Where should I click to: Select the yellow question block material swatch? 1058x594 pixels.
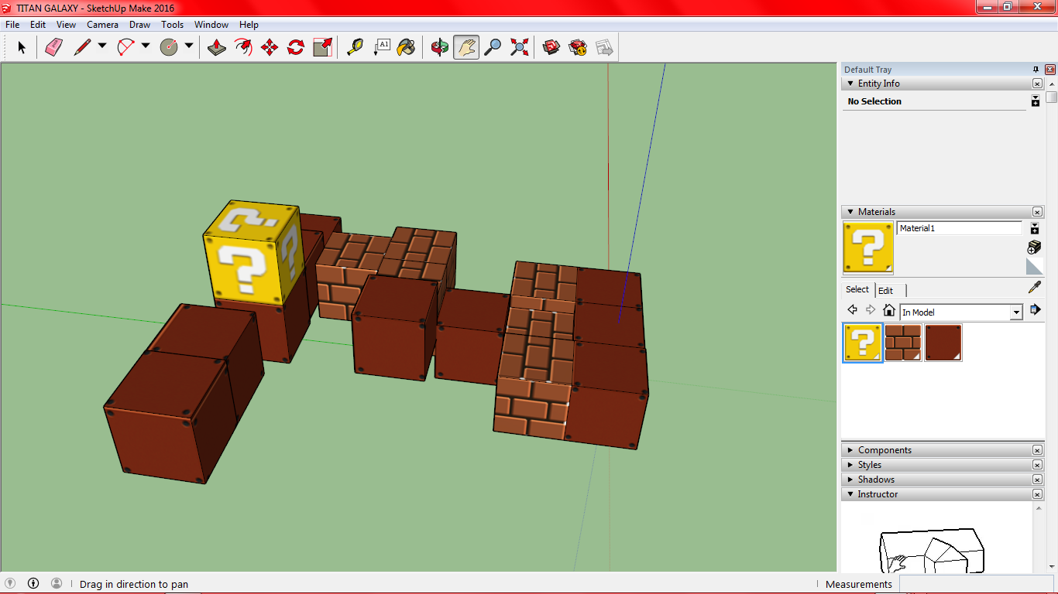point(863,343)
